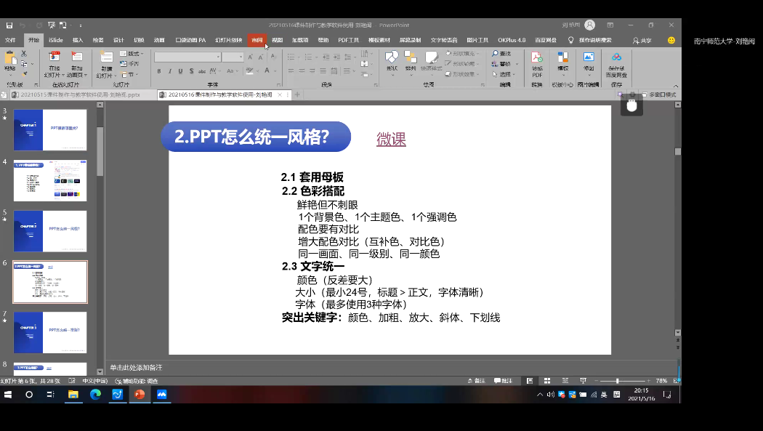Click the new document tab plus icon
This screenshot has height=431, width=763.
[x=297, y=95]
